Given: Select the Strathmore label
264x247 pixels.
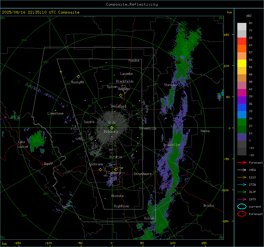Looking at the screenshot, I should pyautogui.click(x=143, y=174).
